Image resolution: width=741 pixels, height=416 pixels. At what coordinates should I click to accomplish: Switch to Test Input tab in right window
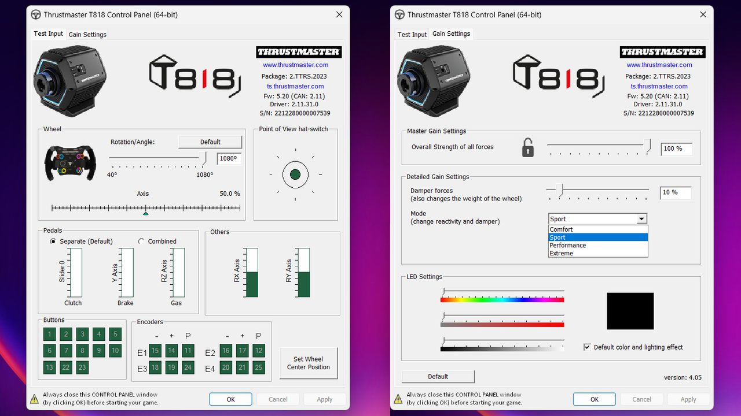412,35
